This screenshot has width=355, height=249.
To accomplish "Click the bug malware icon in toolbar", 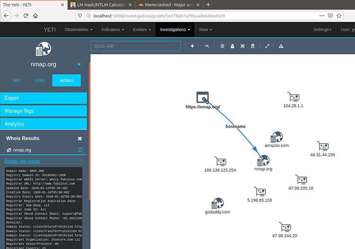I will 222,46.
